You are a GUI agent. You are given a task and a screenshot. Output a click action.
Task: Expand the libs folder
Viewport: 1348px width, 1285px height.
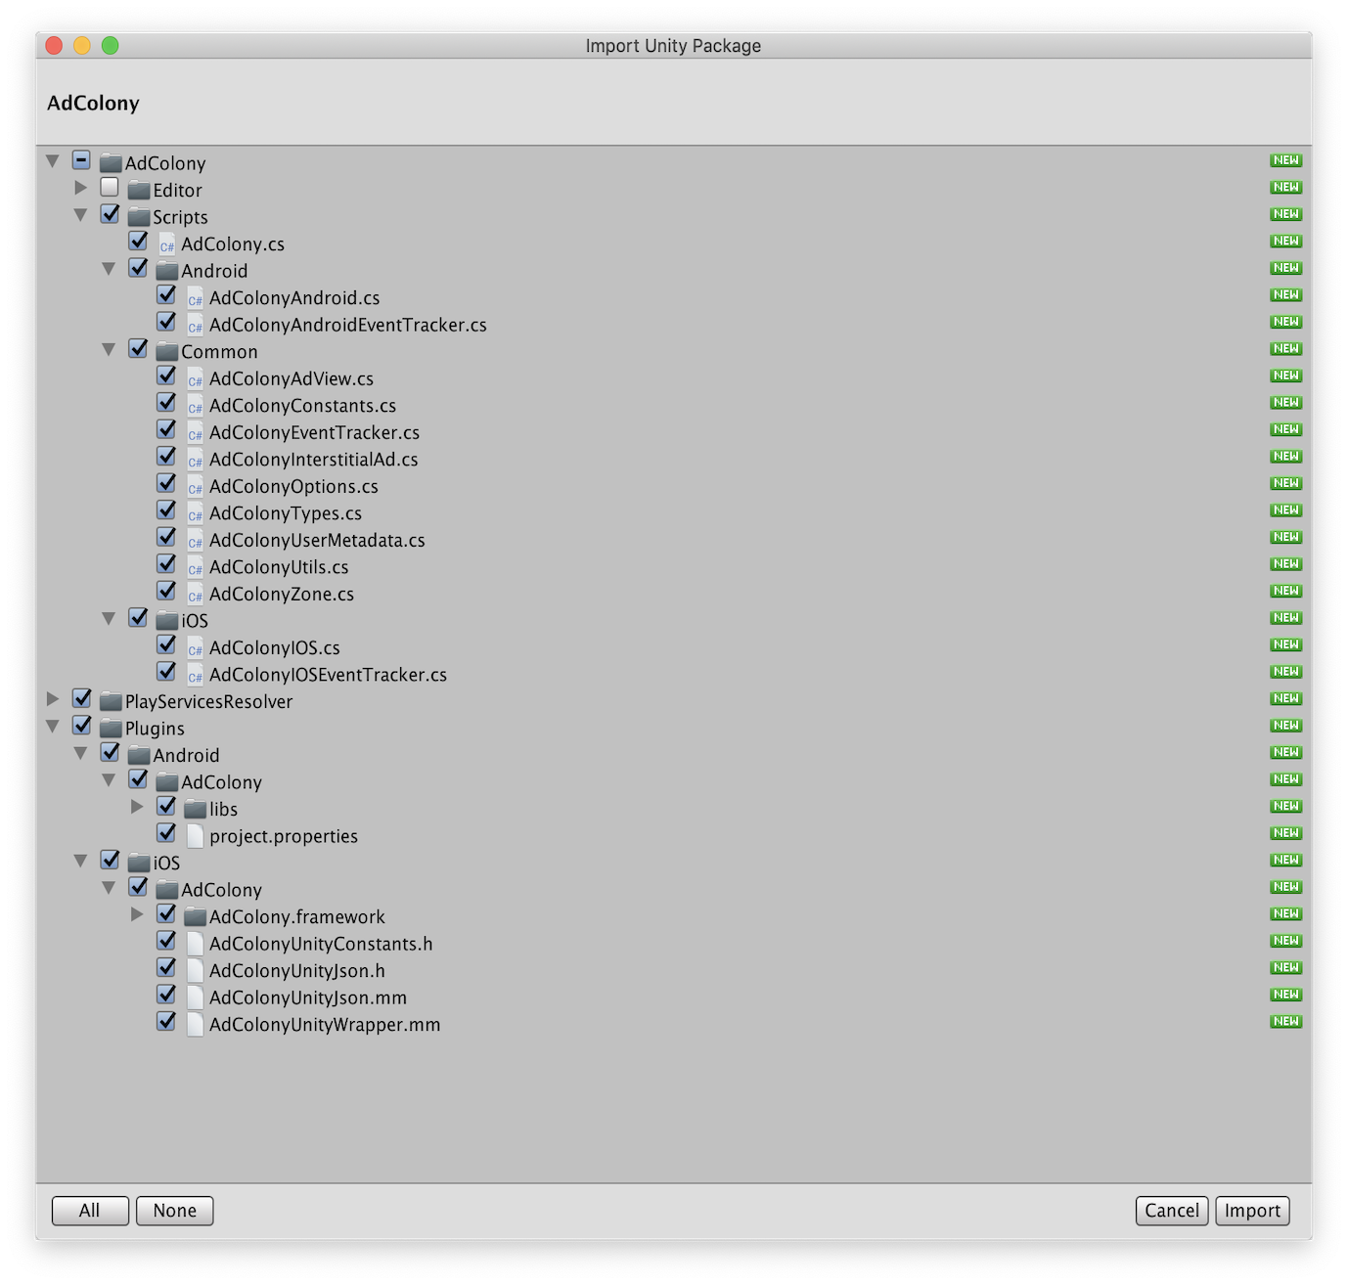[x=138, y=806]
